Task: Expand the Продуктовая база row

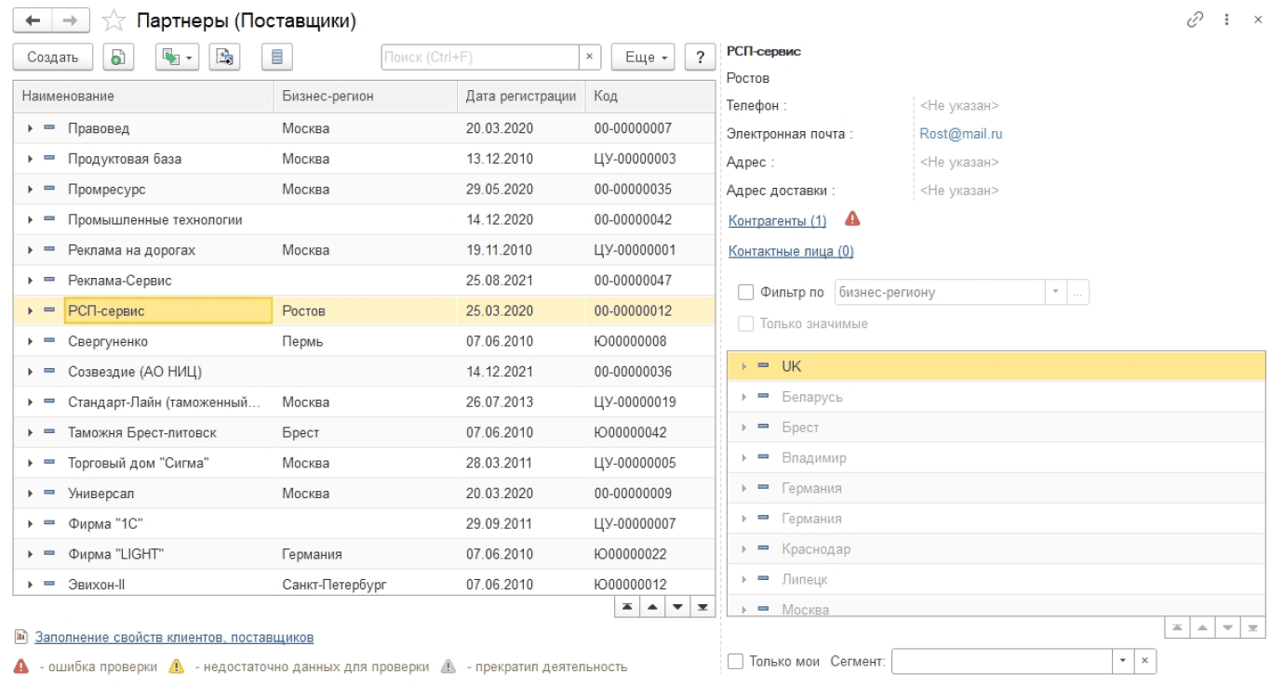Action: (x=31, y=159)
